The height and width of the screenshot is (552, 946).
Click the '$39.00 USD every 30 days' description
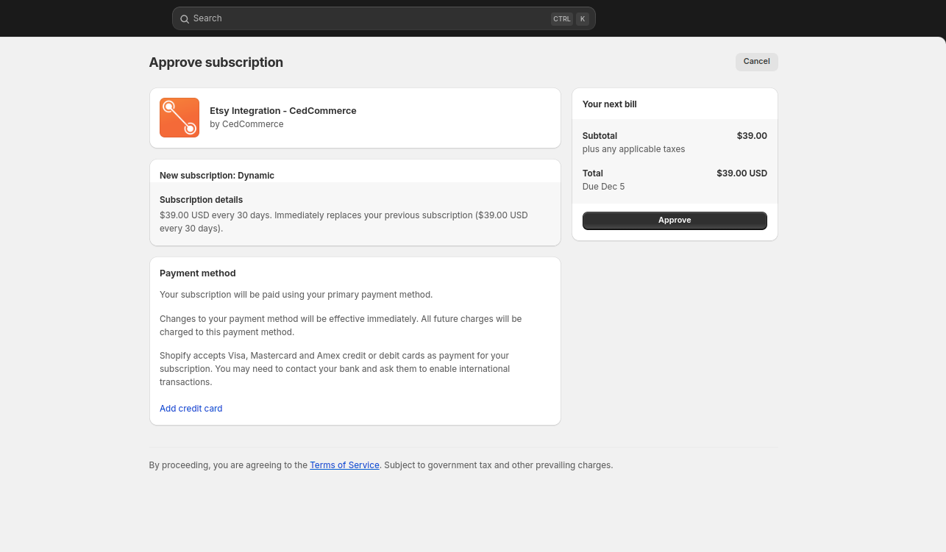(x=344, y=222)
